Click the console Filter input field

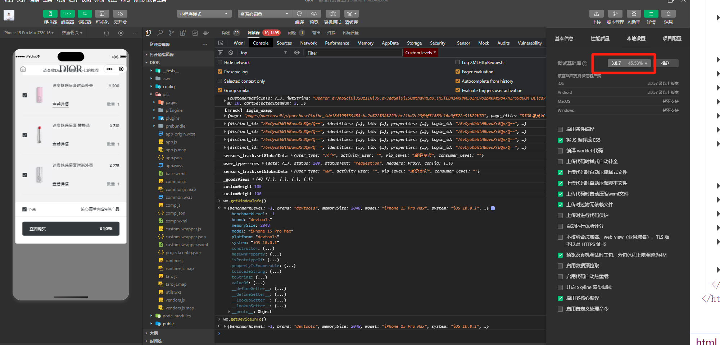point(354,53)
